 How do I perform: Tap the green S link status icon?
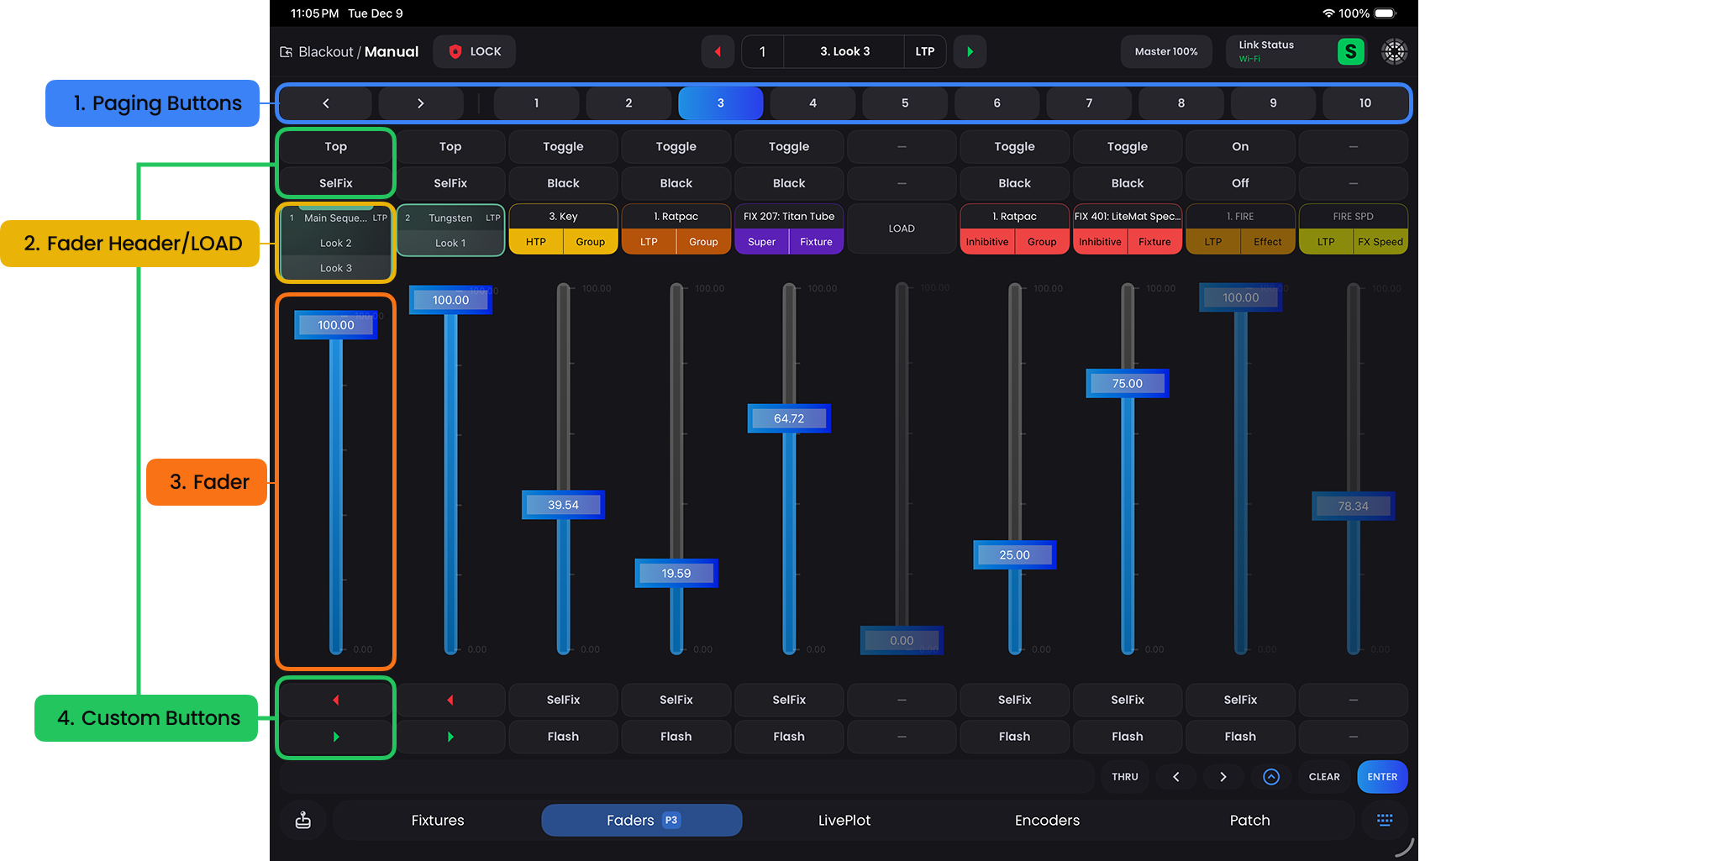coord(1350,51)
